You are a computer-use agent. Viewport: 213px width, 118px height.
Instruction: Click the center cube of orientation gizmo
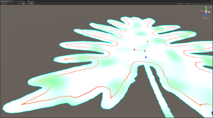point(206,11)
